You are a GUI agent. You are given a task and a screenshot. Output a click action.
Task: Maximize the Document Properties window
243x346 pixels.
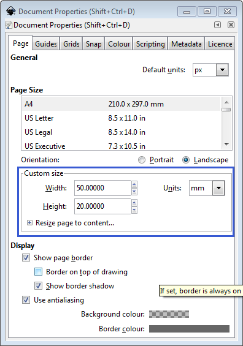pyautogui.click(x=207, y=12)
